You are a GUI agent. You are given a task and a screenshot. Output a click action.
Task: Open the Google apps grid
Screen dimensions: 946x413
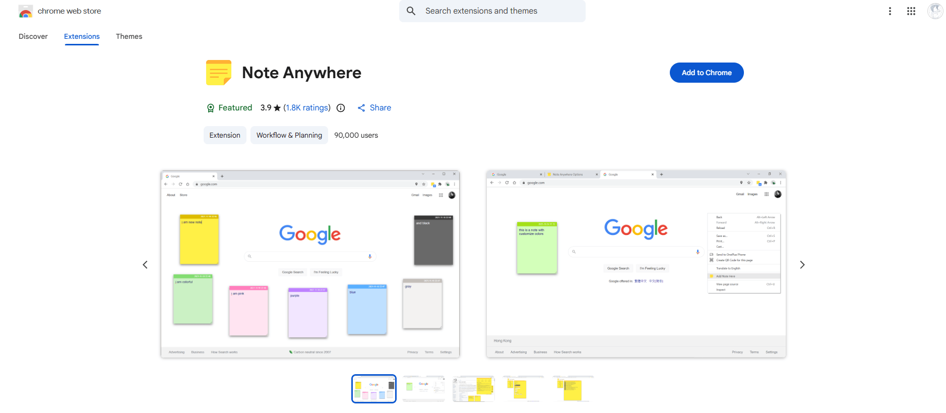[911, 11]
